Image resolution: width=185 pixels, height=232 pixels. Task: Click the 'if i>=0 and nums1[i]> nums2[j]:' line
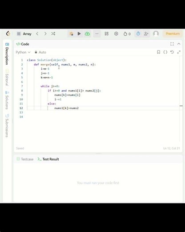74,91
